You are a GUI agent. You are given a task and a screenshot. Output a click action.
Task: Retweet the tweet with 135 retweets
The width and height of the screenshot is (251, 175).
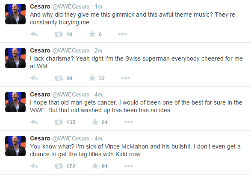pyautogui.click(x=59, y=122)
